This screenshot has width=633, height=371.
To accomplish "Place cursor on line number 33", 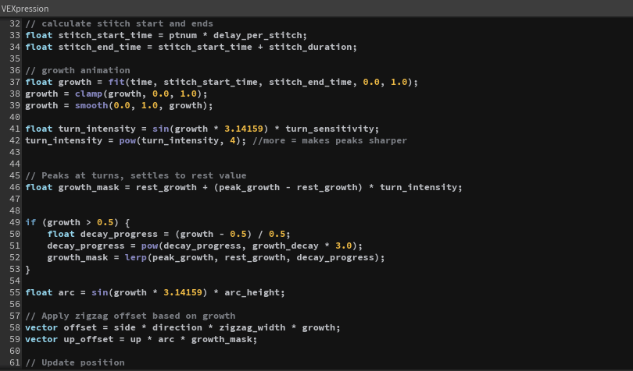I will point(15,35).
